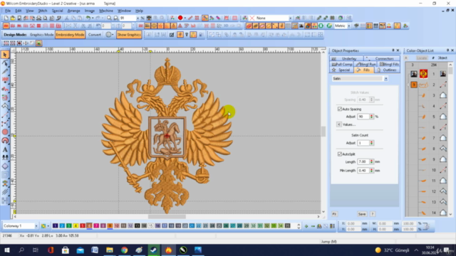
Task: Select yellow color swatch 4
Action: tap(76, 226)
